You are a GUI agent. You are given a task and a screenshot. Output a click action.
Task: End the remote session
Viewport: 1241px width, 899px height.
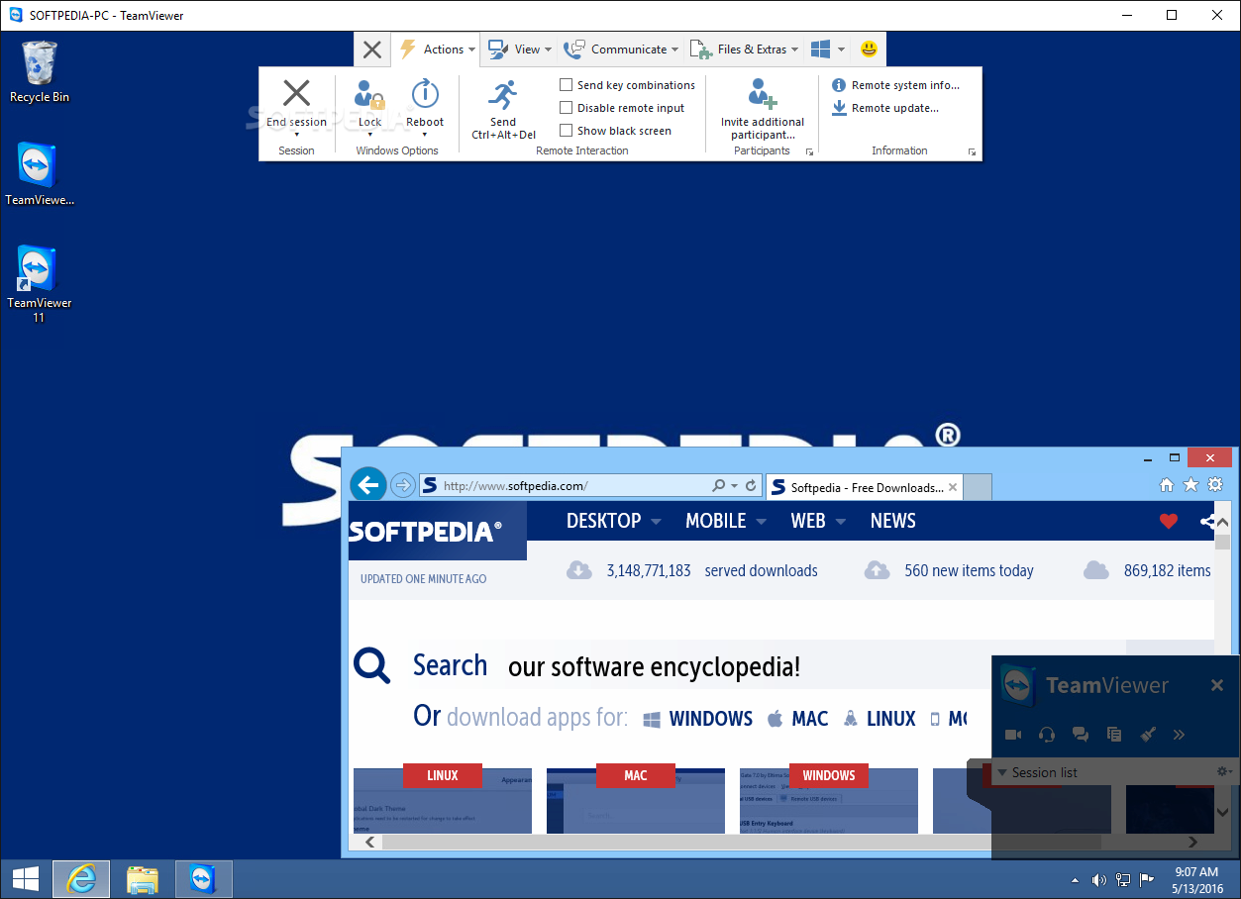[x=296, y=103]
